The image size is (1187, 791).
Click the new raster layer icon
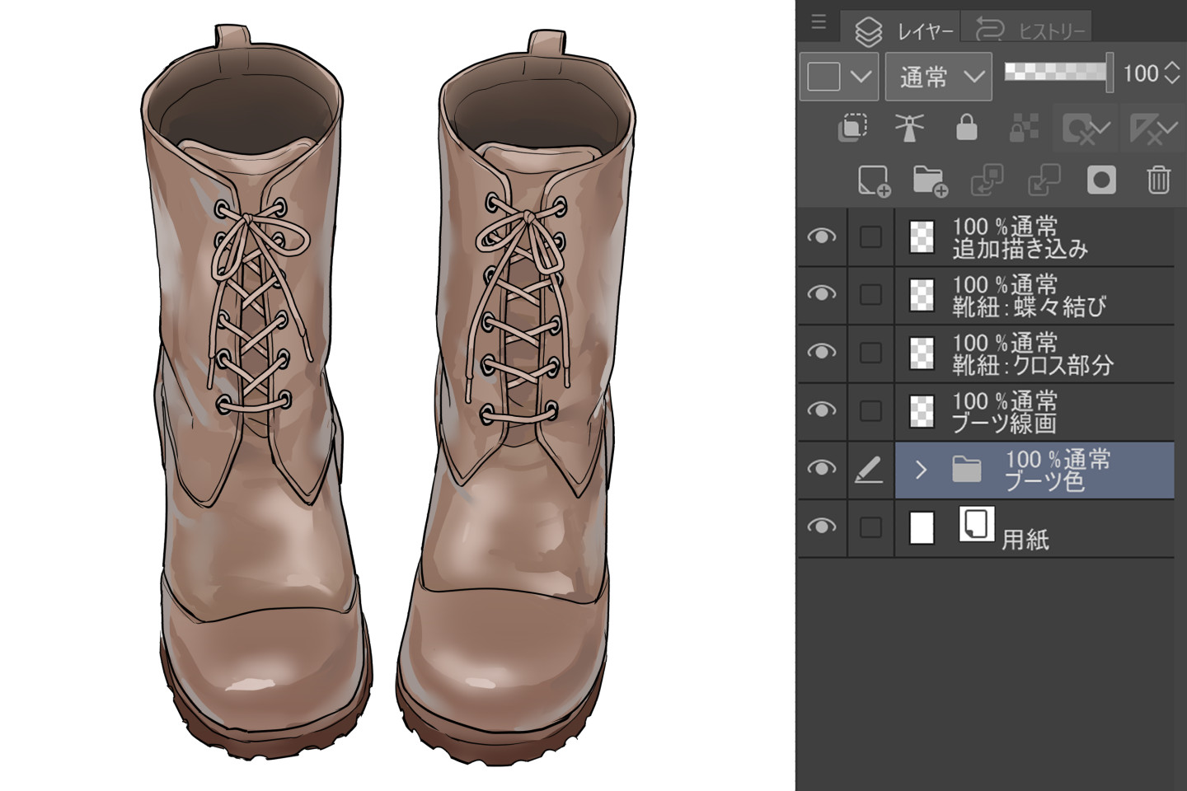click(x=873, y=180)
